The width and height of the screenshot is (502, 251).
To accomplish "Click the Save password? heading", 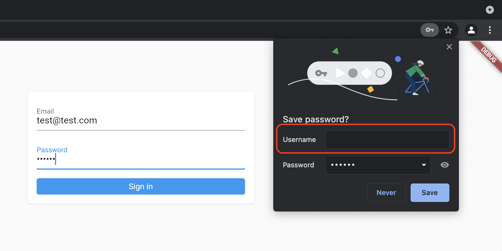I will click(x=316, y=119).
